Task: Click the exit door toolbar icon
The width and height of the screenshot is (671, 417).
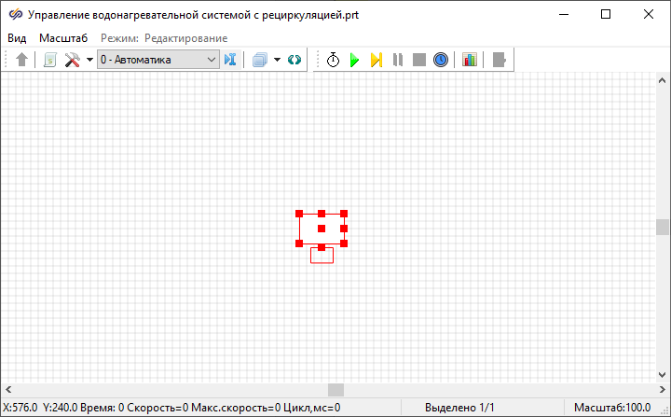Action: pyautogui.click(x=500, y=60)
